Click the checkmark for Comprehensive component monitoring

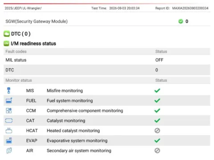[x=157, y=111]
